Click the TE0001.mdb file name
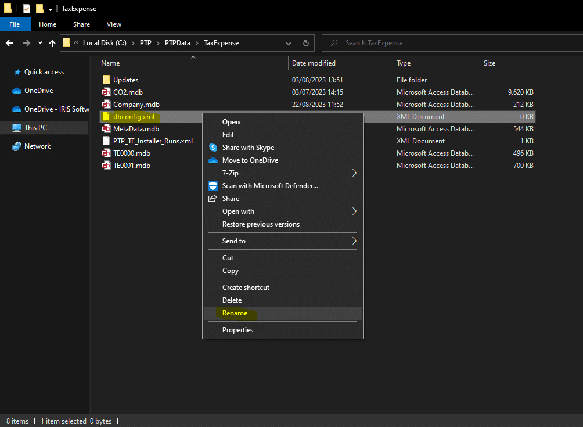 coord(132,166)
